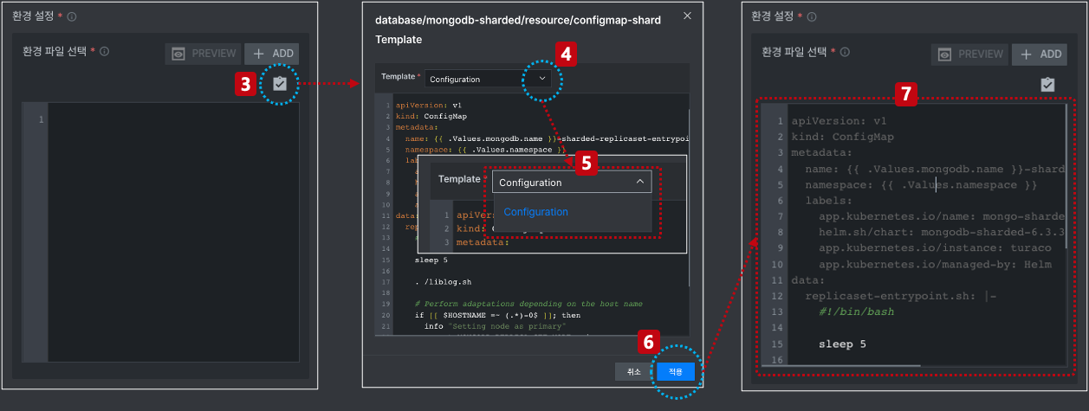
Task: Expand the Template dropdown chevron in dialog
Action: (542, 78)
